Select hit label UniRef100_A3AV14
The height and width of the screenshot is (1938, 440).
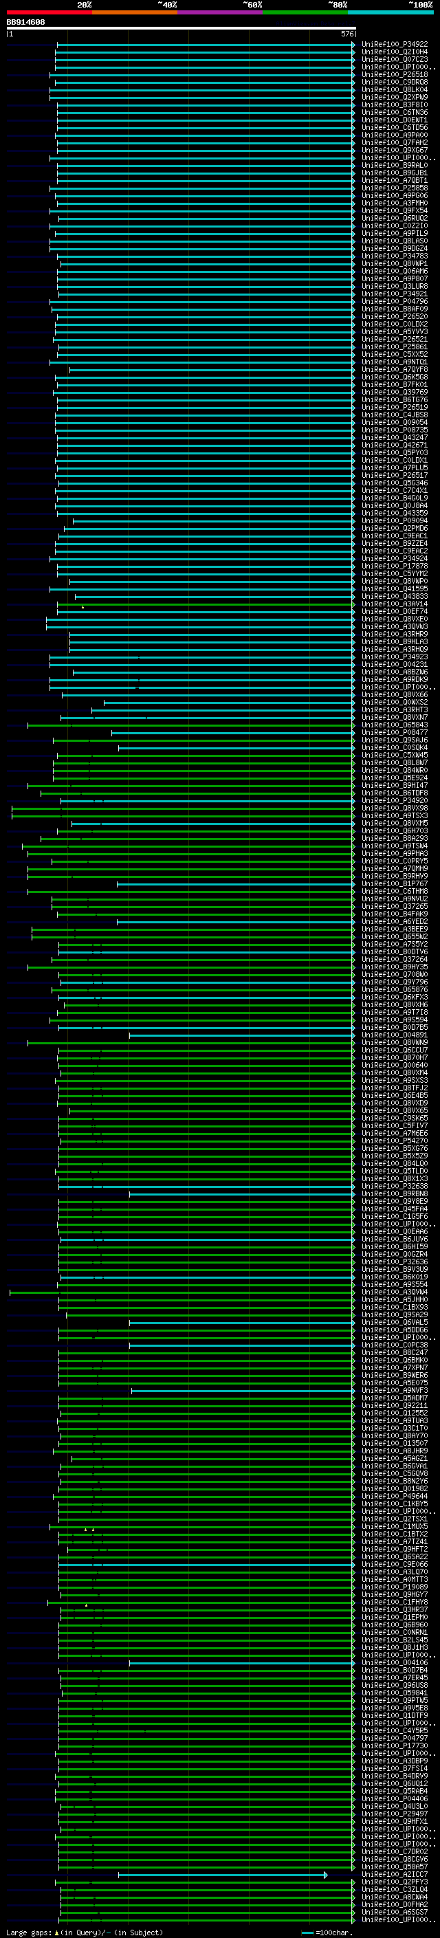pyautogui.click(x=395, y=604)
